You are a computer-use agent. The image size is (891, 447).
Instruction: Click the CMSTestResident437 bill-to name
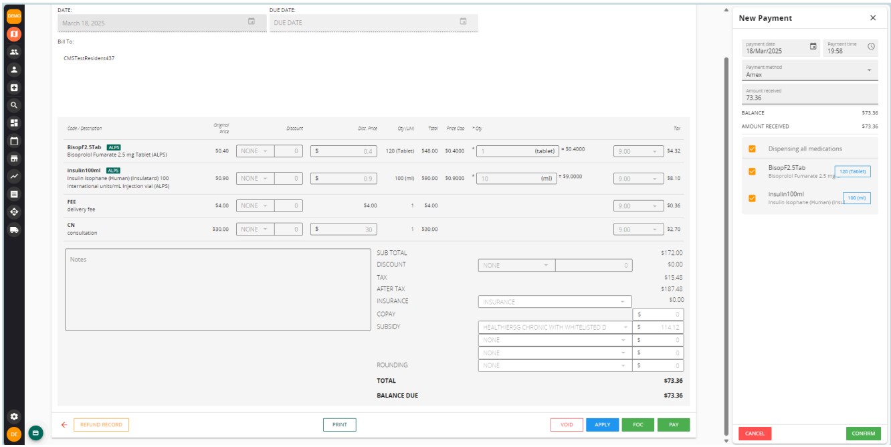click(x=89, y=58)
